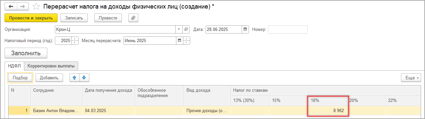425x119 pixels.
Task: Switch to the НДФЛ tab
Action: [x=14, y=66]
